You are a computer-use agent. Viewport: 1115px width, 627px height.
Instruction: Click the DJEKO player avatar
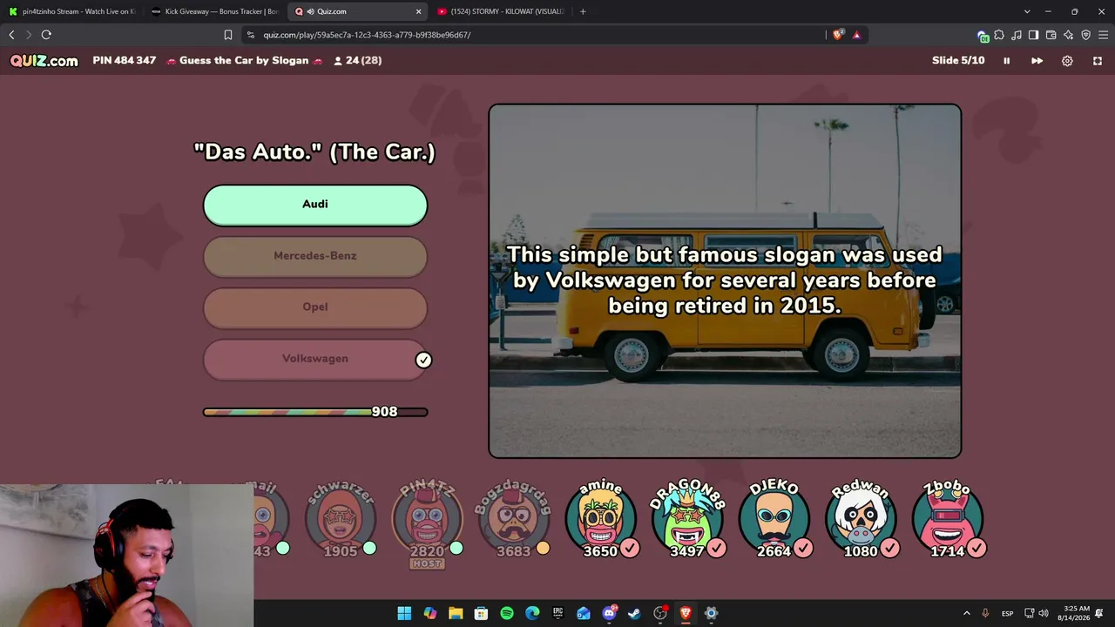774,520
